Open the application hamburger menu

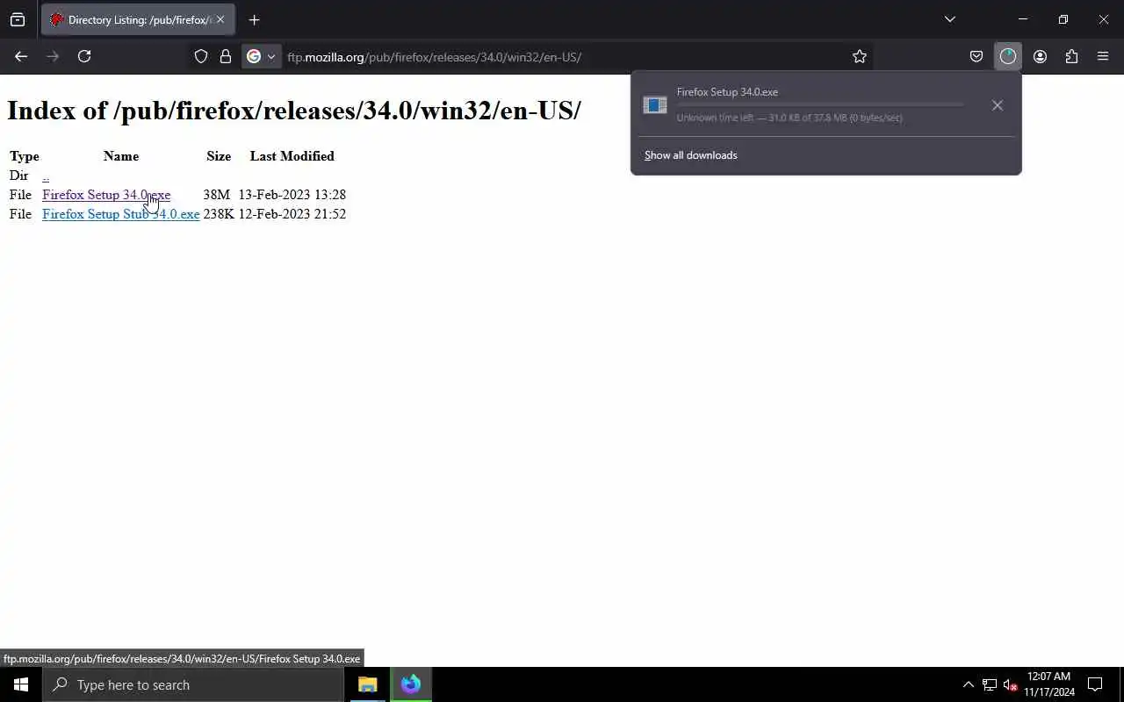point(1103,56)
